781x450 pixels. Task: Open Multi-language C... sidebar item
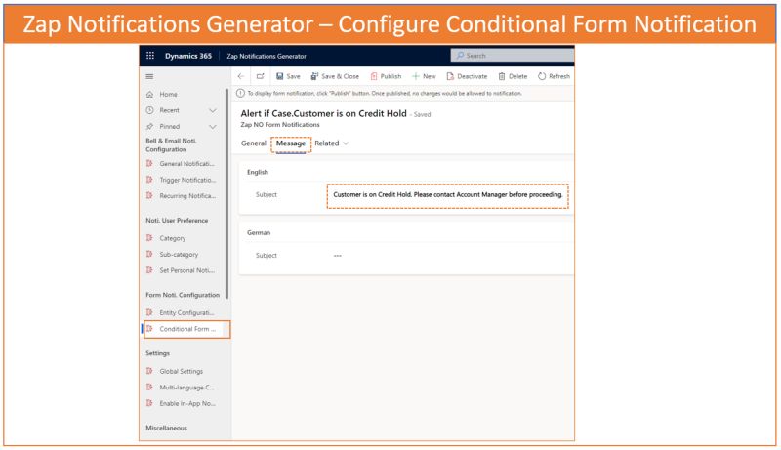[x=186, y=388]
